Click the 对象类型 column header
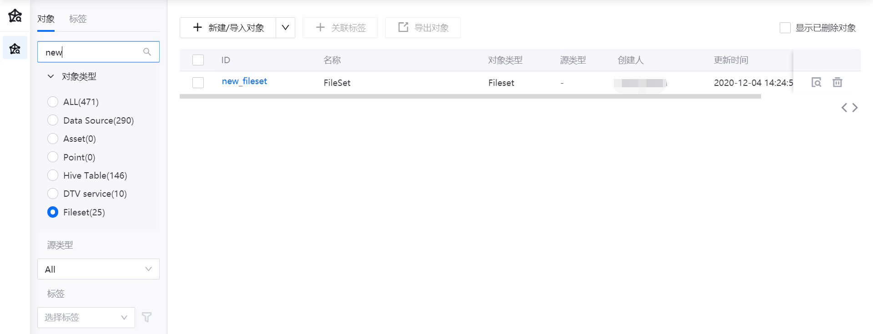Screen dimensions: 873x334 [x=505, y=60]
